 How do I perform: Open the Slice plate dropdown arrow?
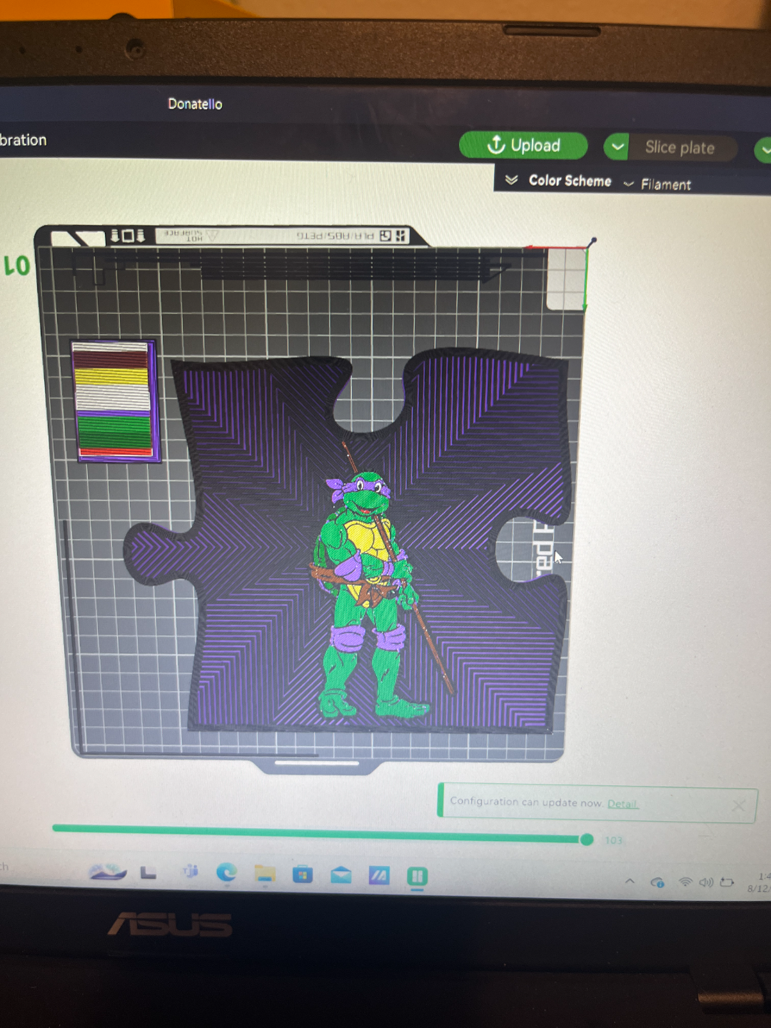[617, 147]
